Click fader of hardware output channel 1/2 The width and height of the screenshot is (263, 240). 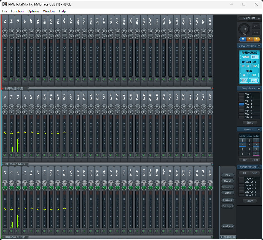point(5,209)
